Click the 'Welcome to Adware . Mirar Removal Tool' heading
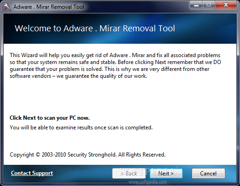The height and width of the screenshot is (186, 240). pos(95,29)
